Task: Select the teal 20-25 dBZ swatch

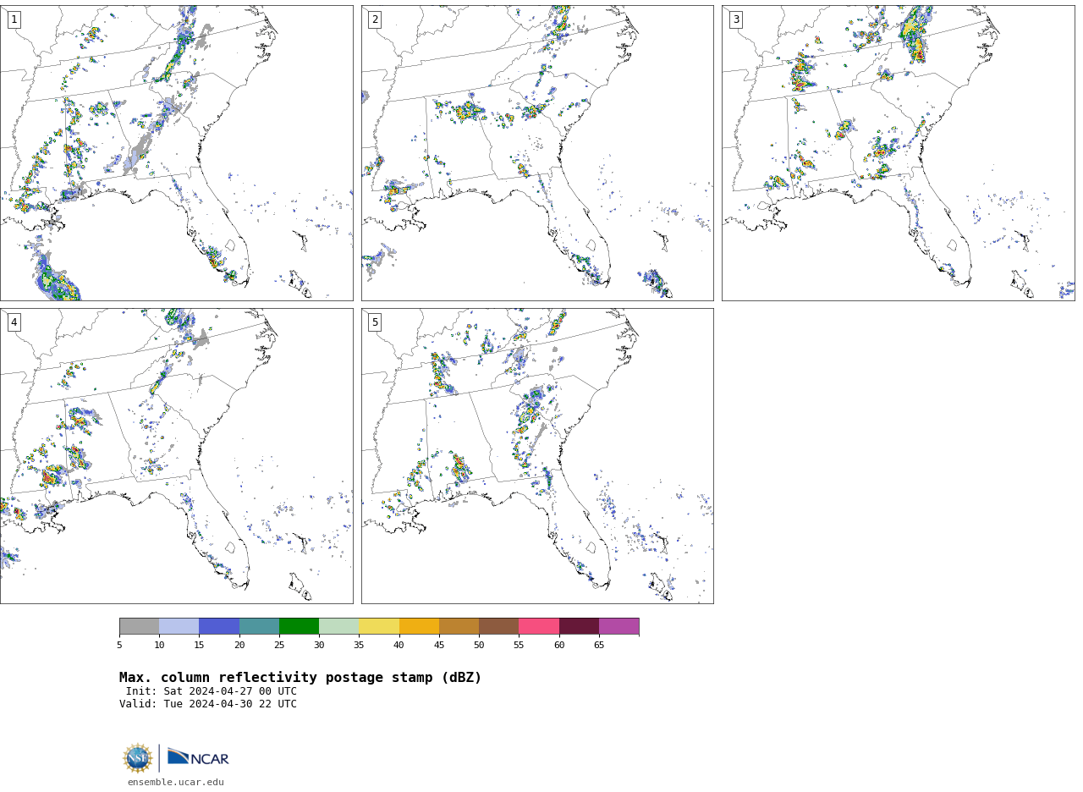Action: 259,626
